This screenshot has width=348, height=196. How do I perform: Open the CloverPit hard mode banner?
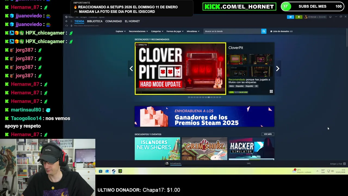pos(180,69)
